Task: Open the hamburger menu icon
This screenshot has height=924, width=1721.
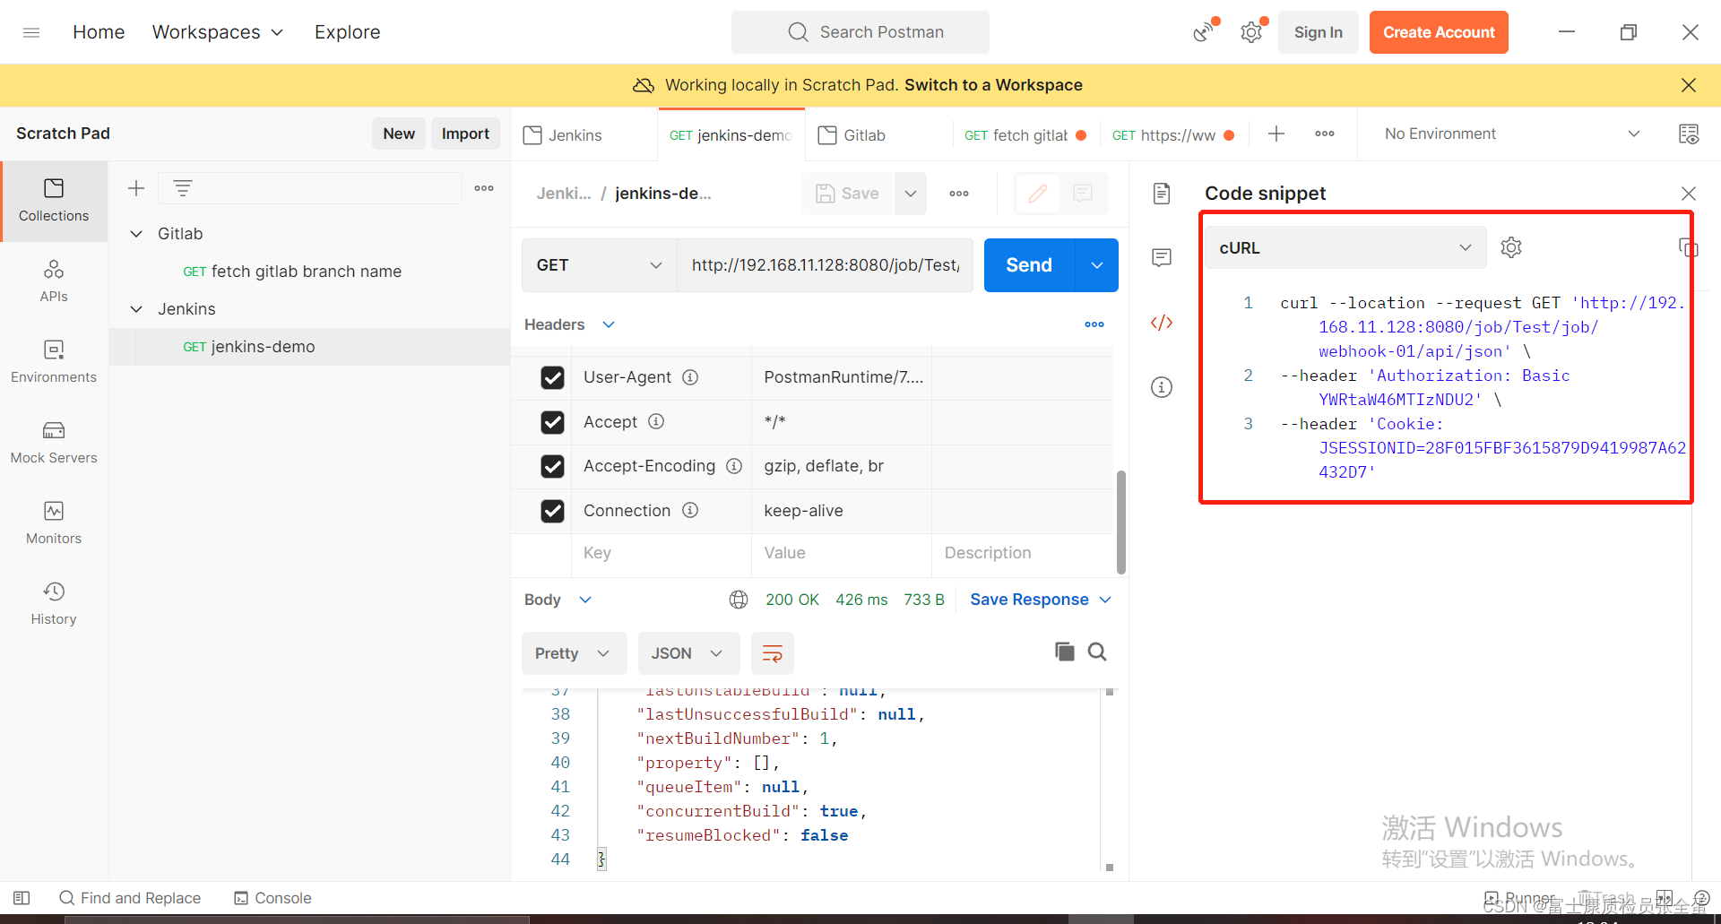Action: pos(31,32)
